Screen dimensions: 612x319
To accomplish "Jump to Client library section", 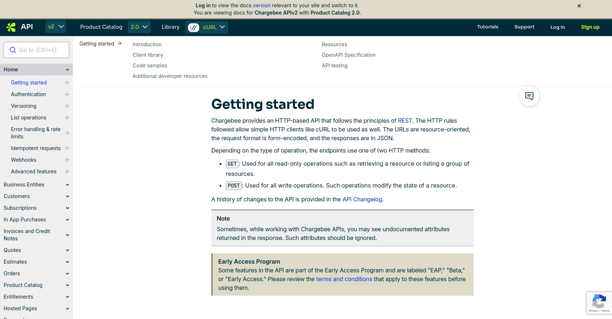I will tap(148, 55).
